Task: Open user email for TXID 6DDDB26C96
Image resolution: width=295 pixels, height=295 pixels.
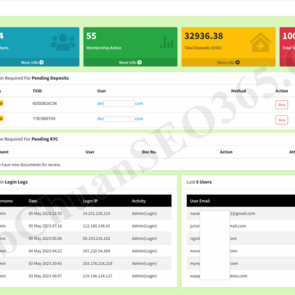Action: tap(120, 104)
